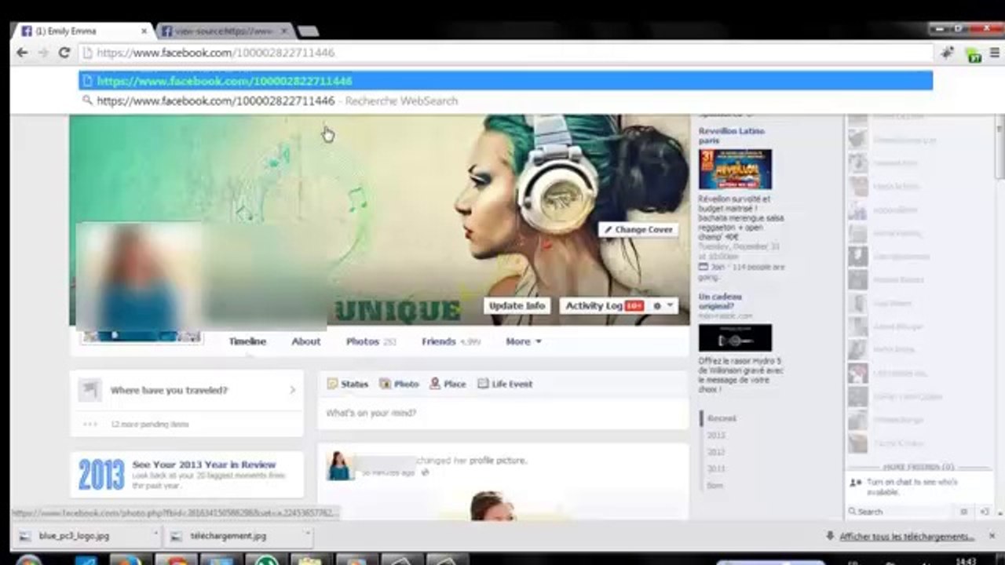Image resolution: width=1005 pixels, height=565 pixels.
Task: Pick the Recherche WebSearch suggestion
Action: (506, 100)
